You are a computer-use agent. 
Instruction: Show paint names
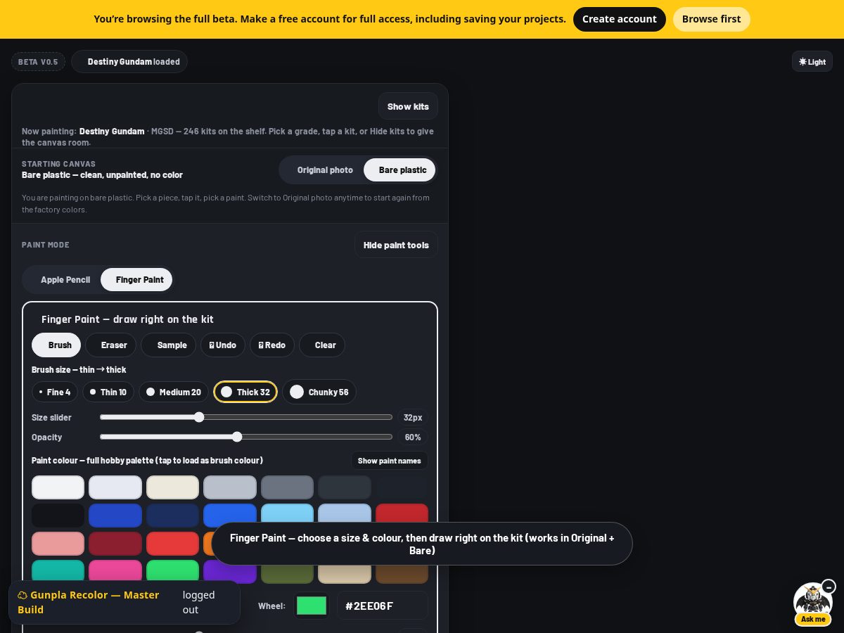tap(389, 461)
